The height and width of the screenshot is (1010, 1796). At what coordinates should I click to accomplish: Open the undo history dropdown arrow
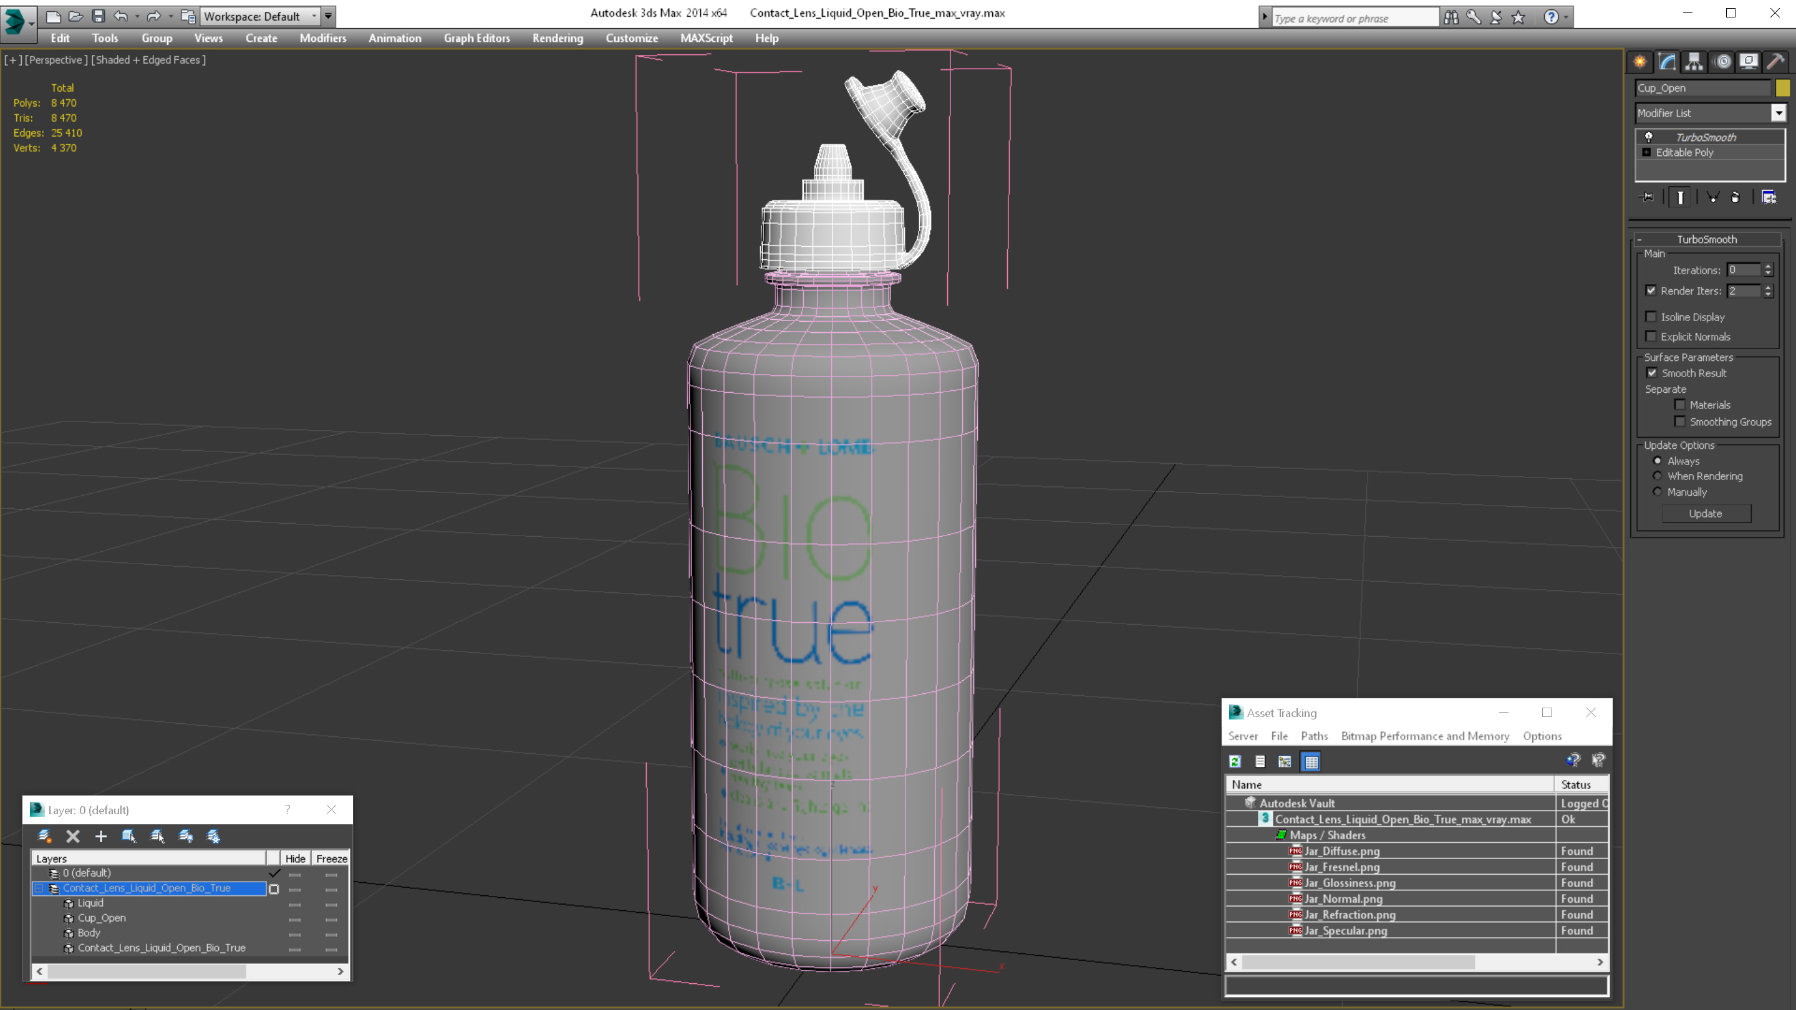[x=137, y=16]
